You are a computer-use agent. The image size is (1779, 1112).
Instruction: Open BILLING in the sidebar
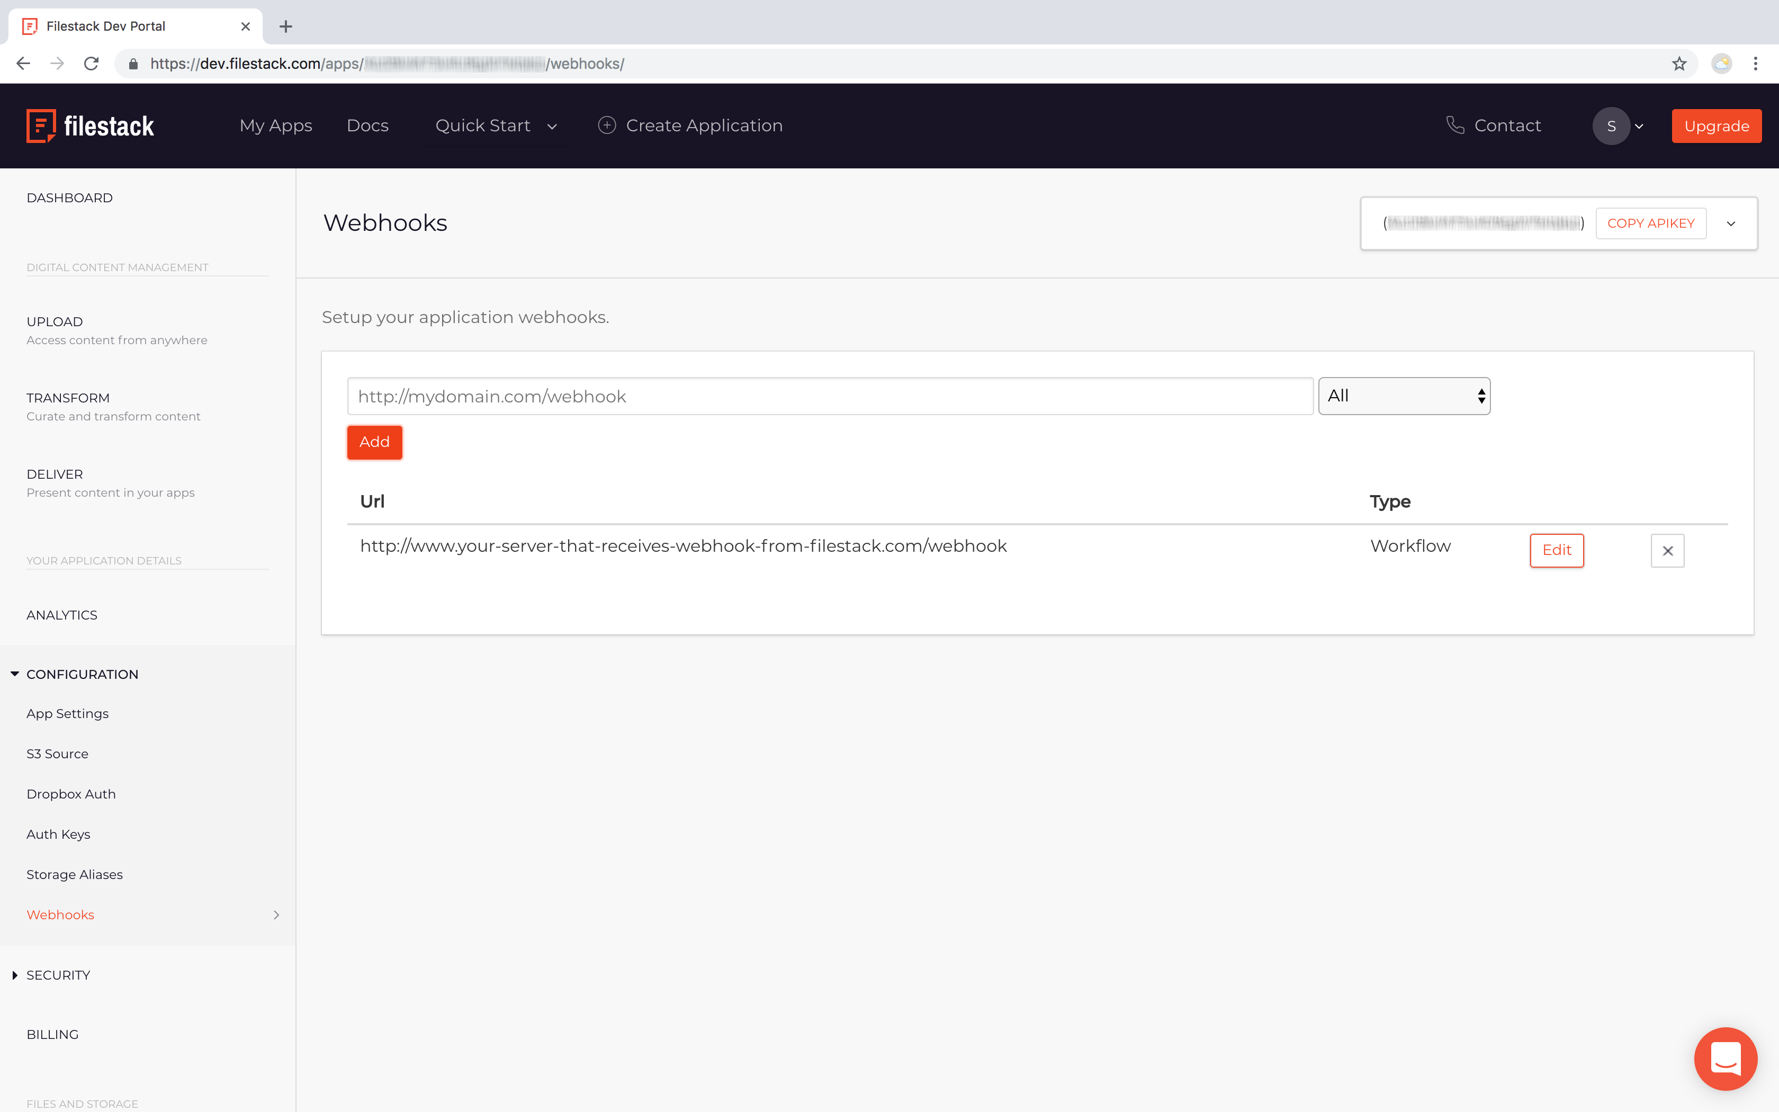[52, 1034]
